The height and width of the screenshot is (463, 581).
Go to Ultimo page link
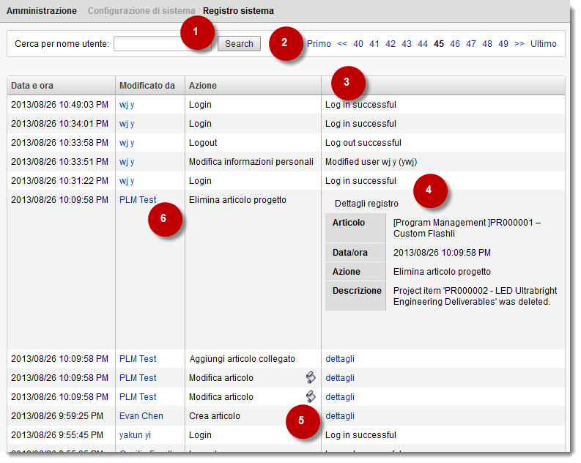543,44
